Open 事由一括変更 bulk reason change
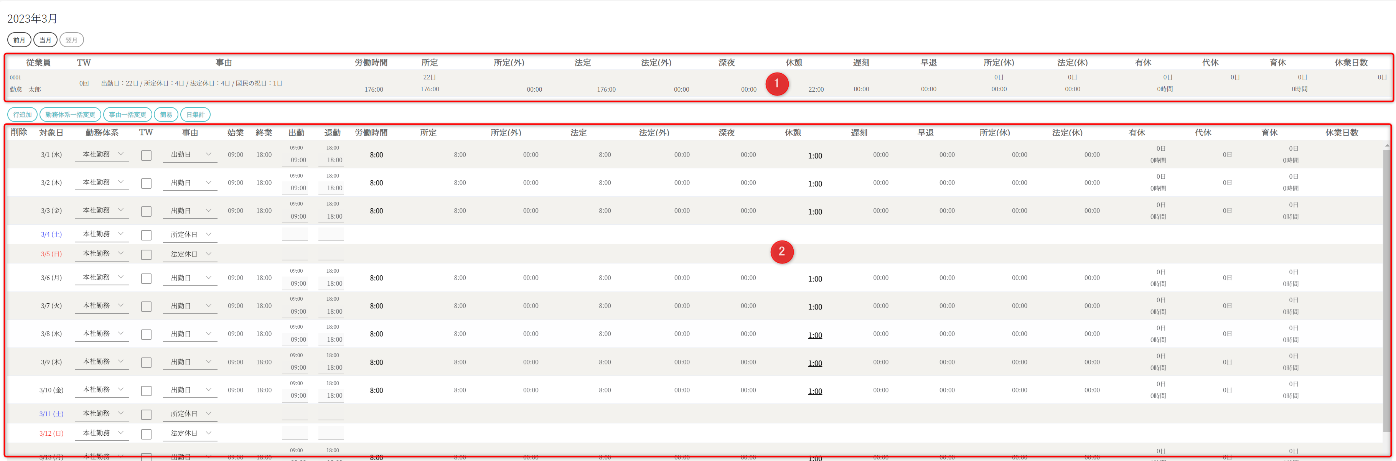 click(x=127, y=115)
